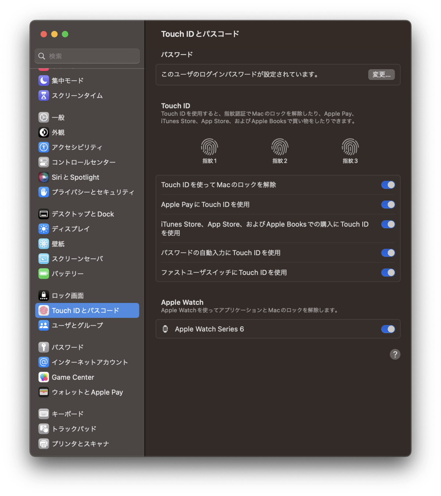Image resolution: width=441 pixels, height=496 pixels.
Task: Open the インターネットアカウント @ icon
Action: [x=44, y=362]
